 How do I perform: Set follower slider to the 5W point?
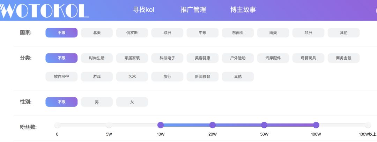109,125
